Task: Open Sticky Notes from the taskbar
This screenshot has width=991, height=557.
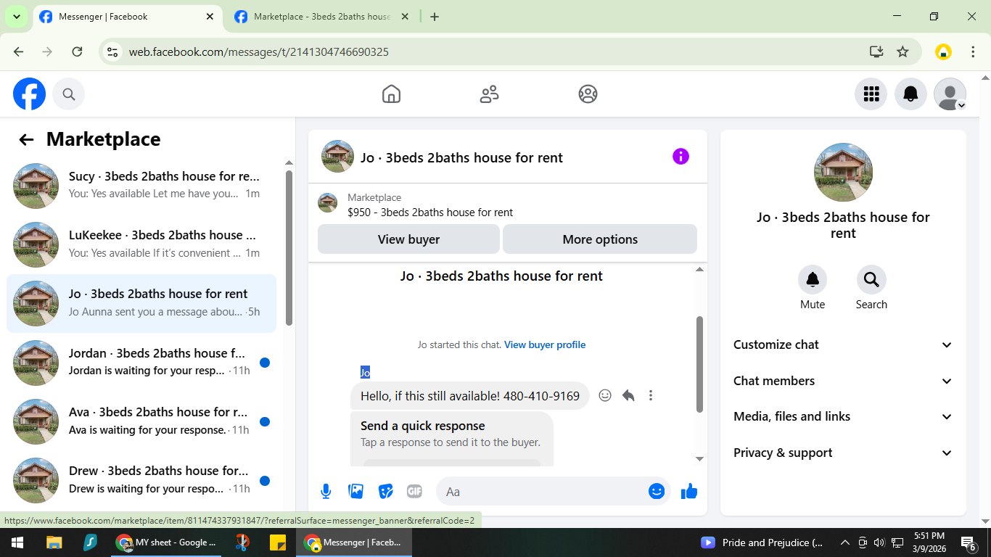Action: pos(277,542)
